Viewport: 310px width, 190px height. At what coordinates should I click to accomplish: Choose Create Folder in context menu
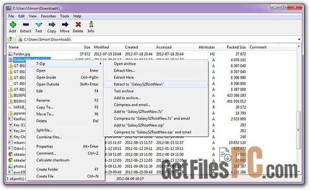pos(47,169)
